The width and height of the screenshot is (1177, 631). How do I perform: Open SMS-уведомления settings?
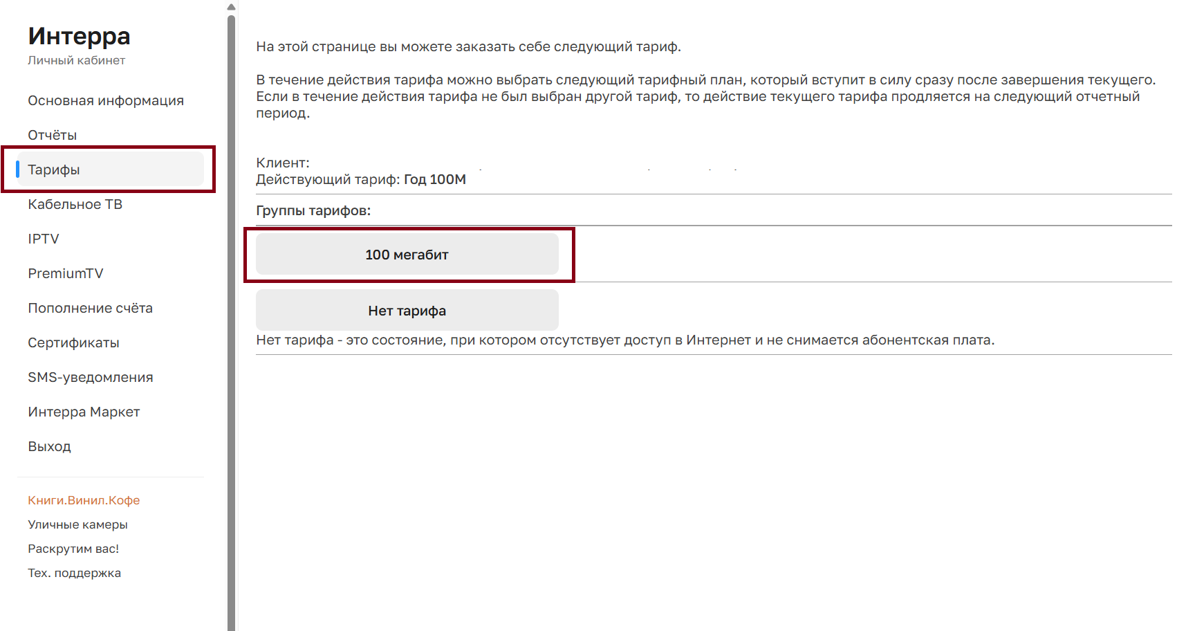91,378
